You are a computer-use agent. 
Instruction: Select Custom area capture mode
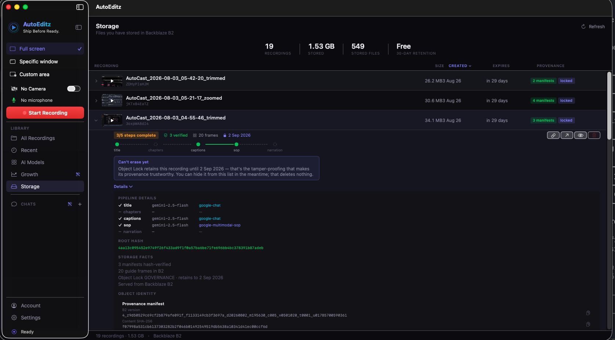point(45,74)
